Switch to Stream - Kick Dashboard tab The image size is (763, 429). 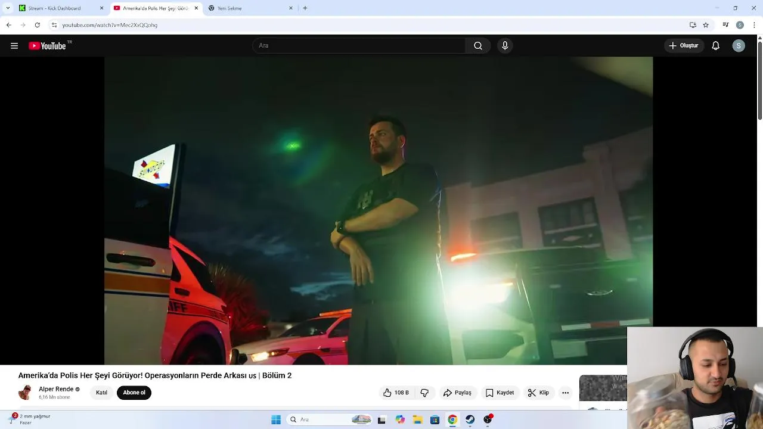click(x=60, y=8)
